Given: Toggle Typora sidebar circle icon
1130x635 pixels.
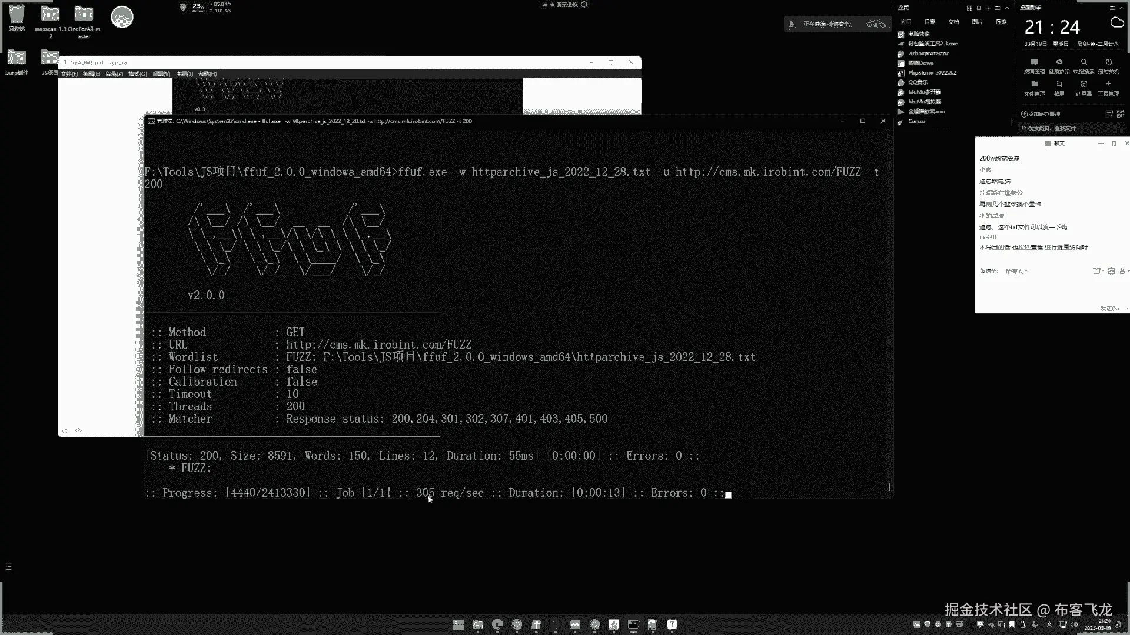Looking at the screenshot, I should (x=65, y=430).
